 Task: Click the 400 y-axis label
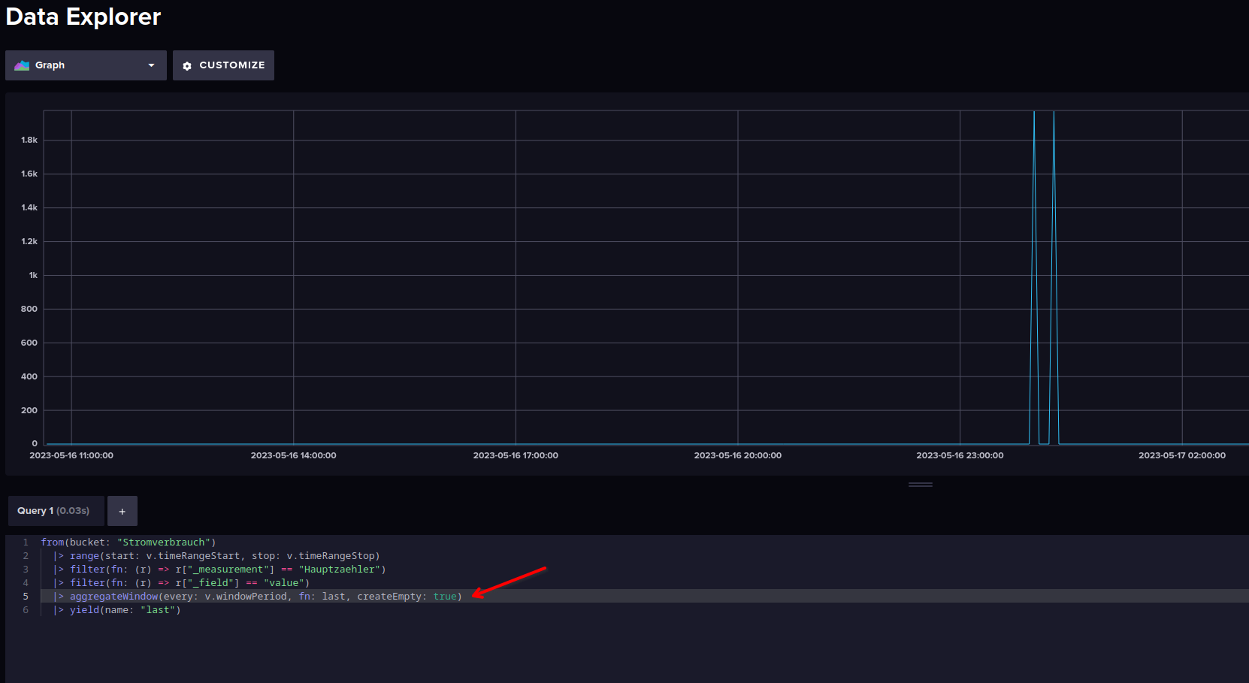pos(29,376)
